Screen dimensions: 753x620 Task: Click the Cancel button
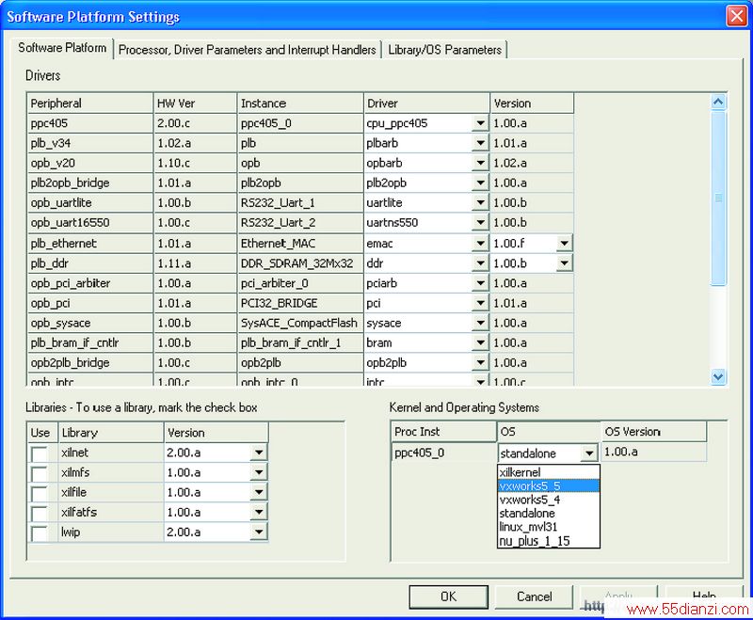534,597
